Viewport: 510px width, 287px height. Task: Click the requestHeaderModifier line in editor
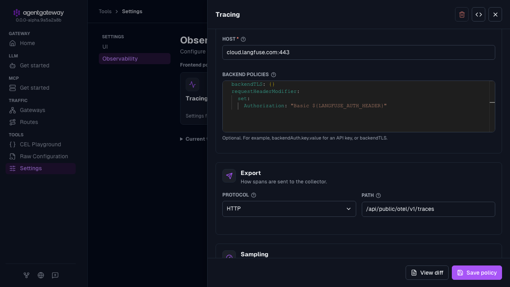point(265,91)
